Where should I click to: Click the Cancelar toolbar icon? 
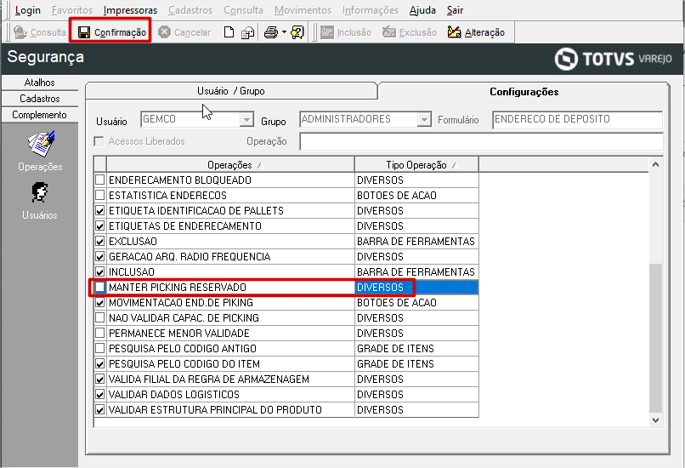point(164,32)
